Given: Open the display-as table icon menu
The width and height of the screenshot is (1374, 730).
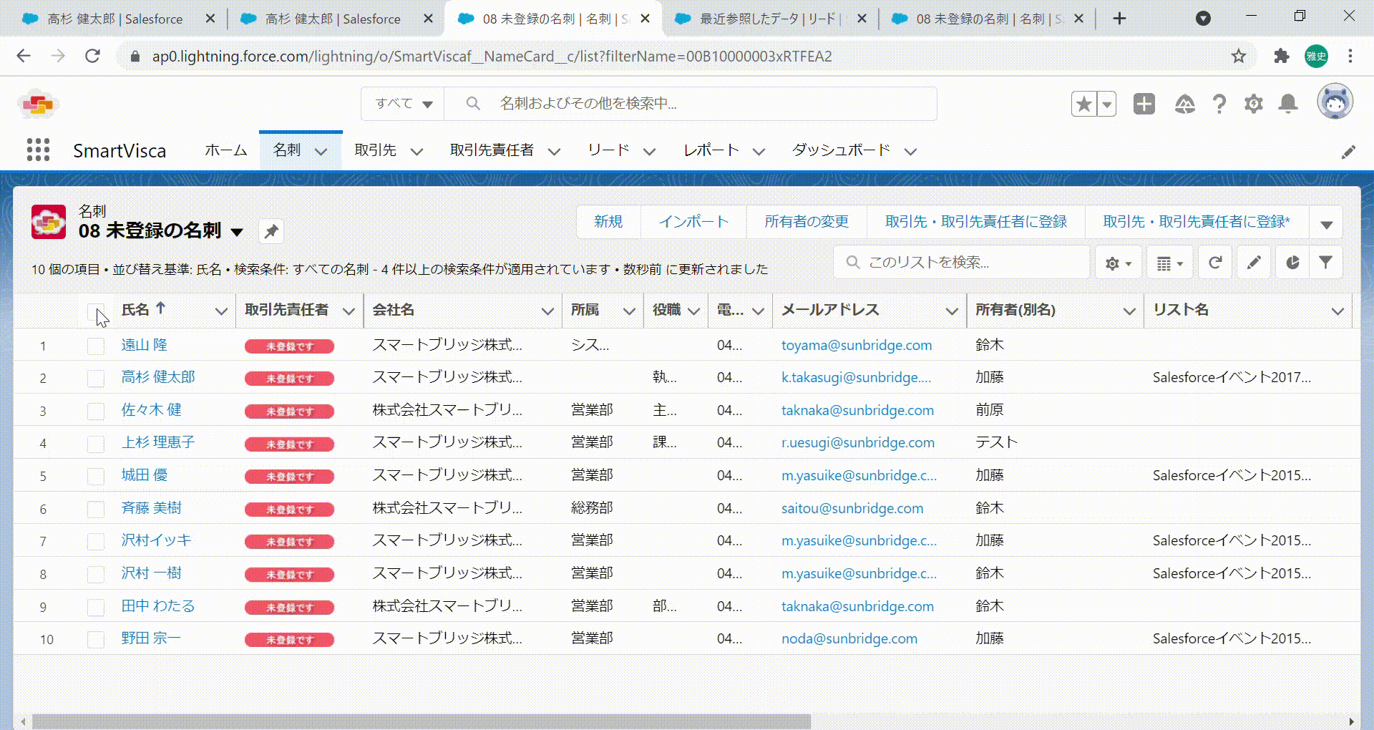Looking at the screenshot, I should [1170, 263].
